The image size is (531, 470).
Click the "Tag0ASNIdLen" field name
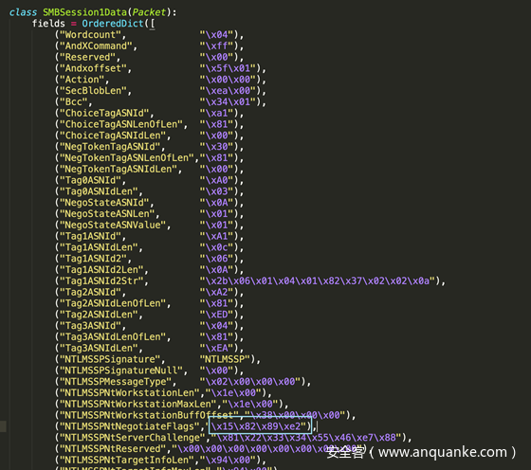[x=99, y=191]
